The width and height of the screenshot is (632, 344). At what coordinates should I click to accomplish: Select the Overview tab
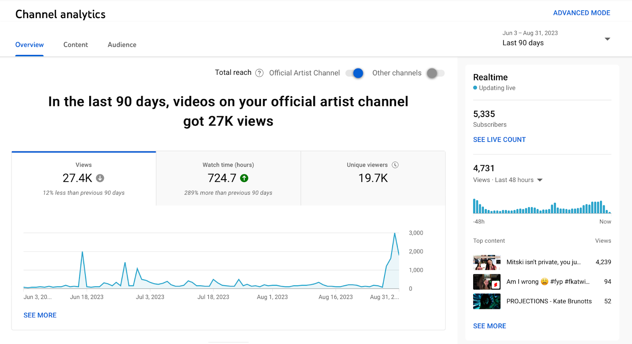(29, 45)
